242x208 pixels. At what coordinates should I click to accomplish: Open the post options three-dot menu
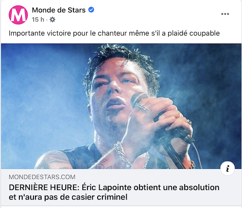point(225,14)
